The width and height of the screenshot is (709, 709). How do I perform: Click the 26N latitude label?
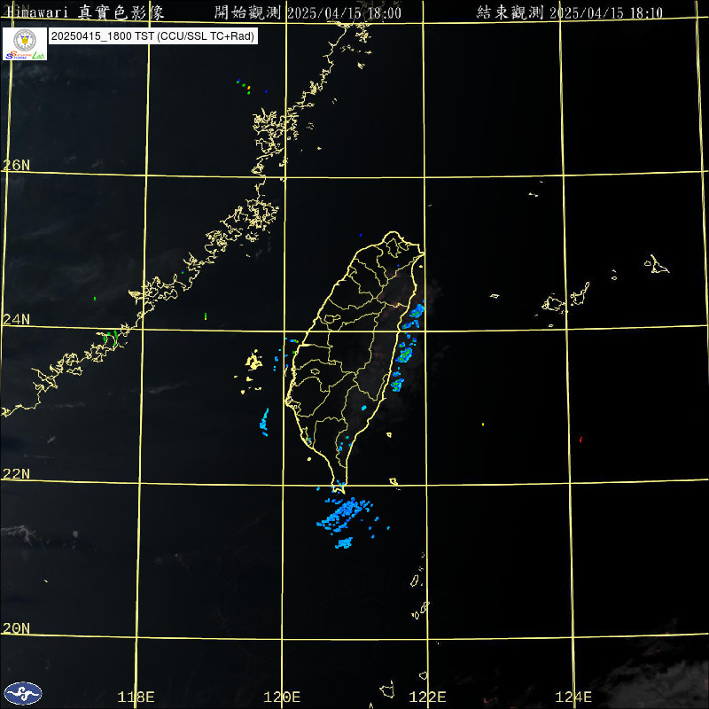pyautogui.click(x=16, y=165)
